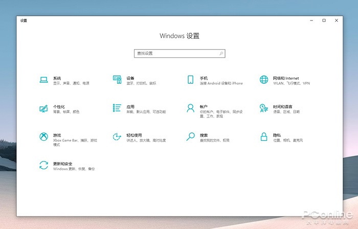Select the 搜索 category title text
The width and height of the screenshot is (358, 229).
(204, 135)
